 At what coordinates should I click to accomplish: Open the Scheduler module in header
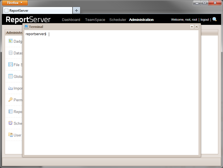tap(118, 20)
